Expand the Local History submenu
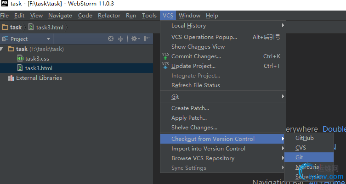The image size is (346, 184). tap(283, 26)
